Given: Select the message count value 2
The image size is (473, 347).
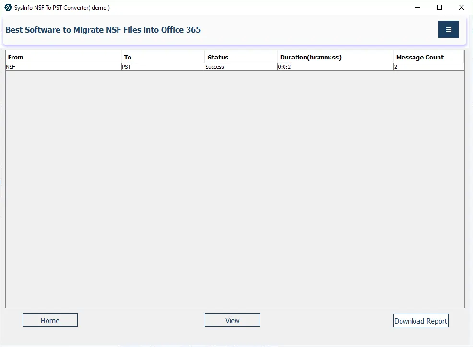Looking at the screenshot, I should coord(428,67).
